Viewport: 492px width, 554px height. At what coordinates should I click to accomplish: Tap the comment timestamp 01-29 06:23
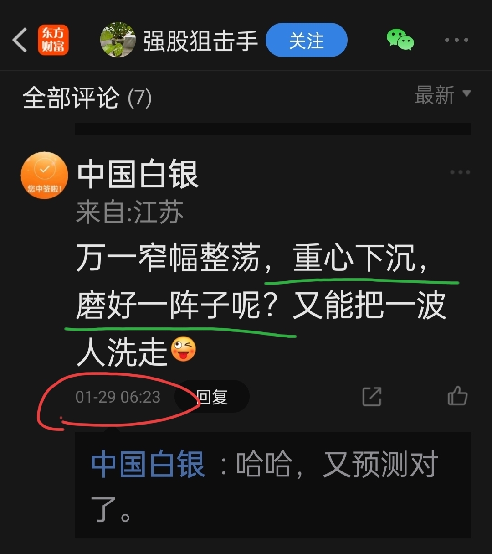point(118,397)
